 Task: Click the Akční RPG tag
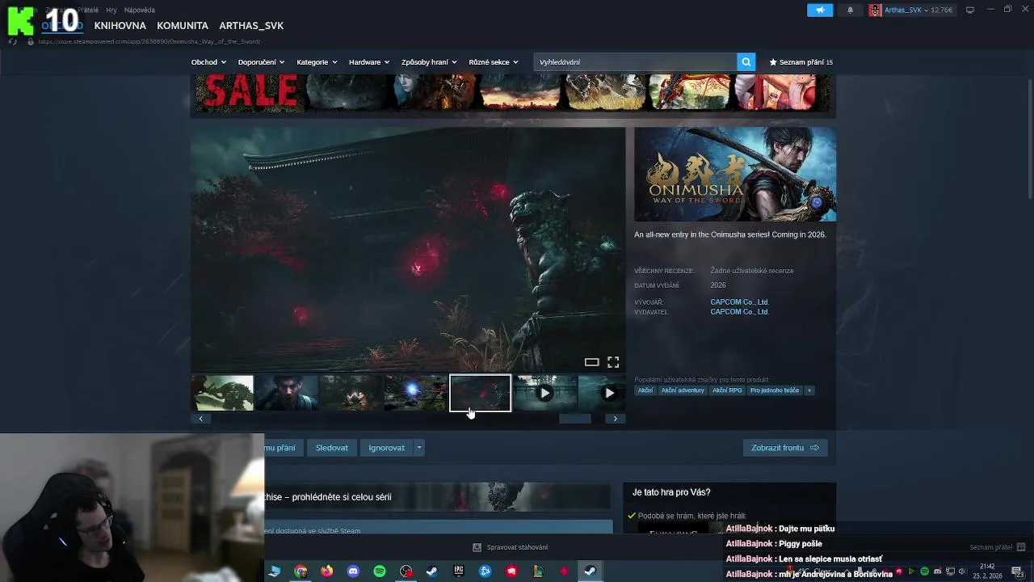tap(727, 390)
